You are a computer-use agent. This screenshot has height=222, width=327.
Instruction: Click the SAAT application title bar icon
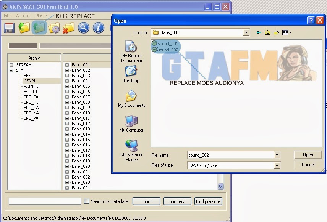pyautogui.click(x=5, y=7)
